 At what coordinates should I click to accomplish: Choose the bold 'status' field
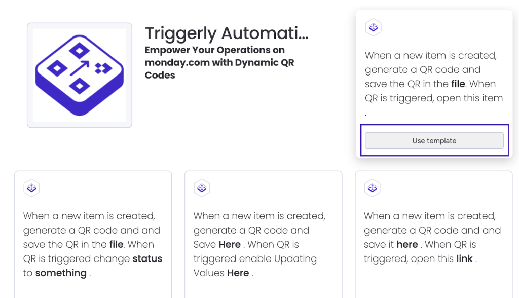(147, 258)
